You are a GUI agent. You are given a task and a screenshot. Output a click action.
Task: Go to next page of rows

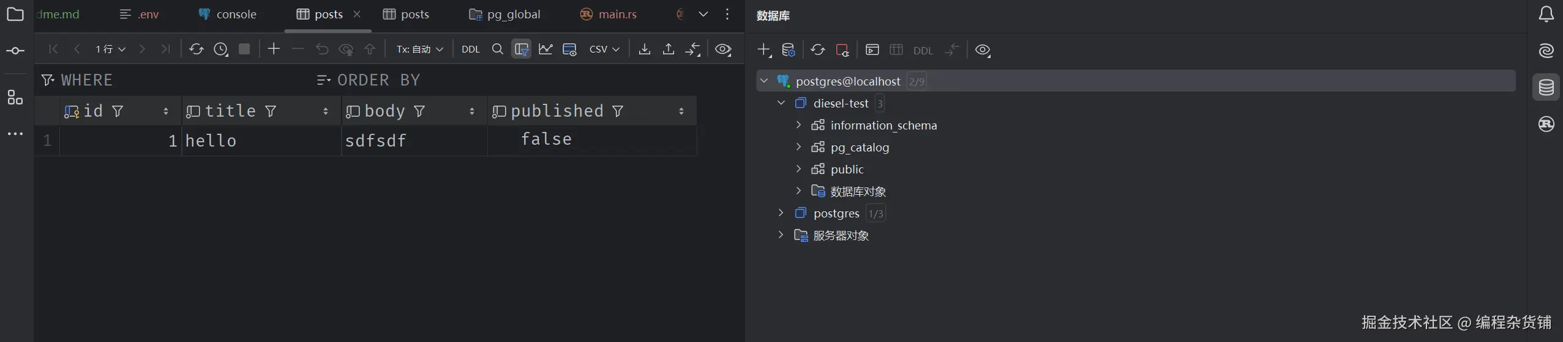tap(142, 49)
